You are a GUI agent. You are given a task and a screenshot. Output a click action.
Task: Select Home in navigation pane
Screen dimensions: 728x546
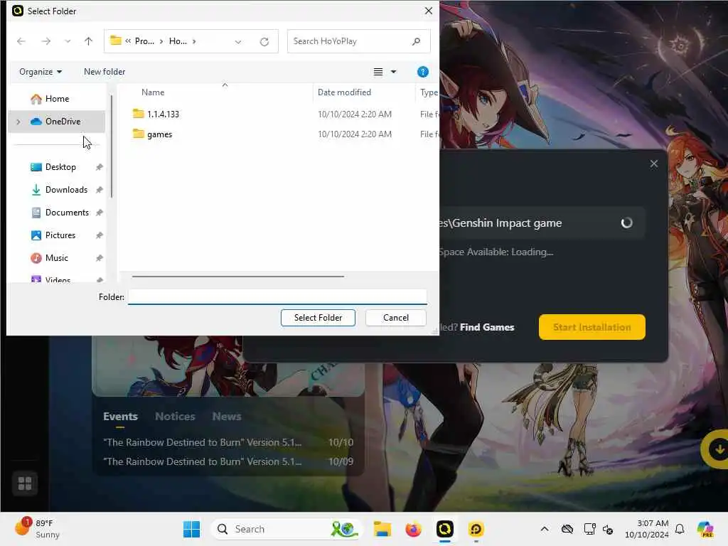click(57, 99)
